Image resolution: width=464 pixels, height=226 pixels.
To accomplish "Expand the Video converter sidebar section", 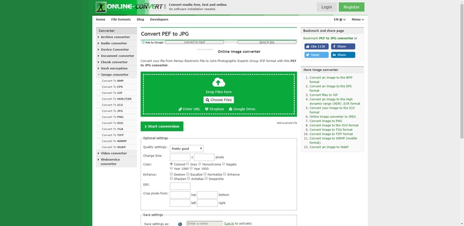I will [x=114, y=153].
